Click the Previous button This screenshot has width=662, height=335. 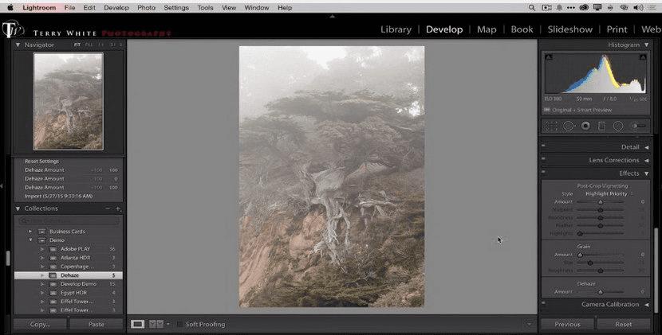pos(567,324)
